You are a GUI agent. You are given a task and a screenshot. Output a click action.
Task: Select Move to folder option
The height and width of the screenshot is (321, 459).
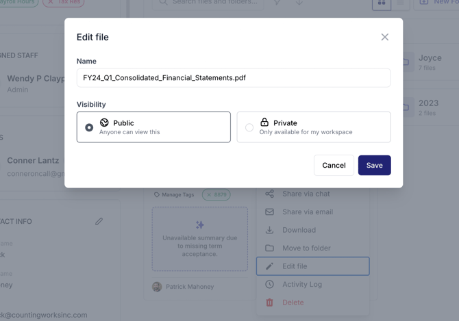pyautogui.click(x=306, y=248)
